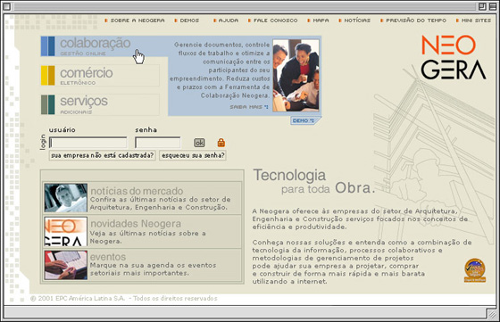Click the yellow comércio color block icon
This screenshot has width=500, height=322.
48,76
